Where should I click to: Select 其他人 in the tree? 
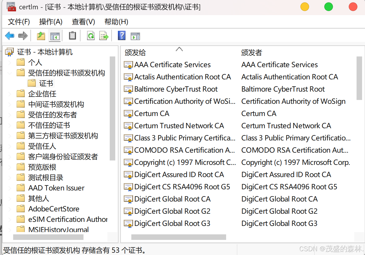39,199
